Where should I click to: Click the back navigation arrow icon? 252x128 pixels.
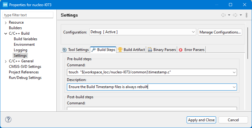pyautogui.click(x=223, y=15)
